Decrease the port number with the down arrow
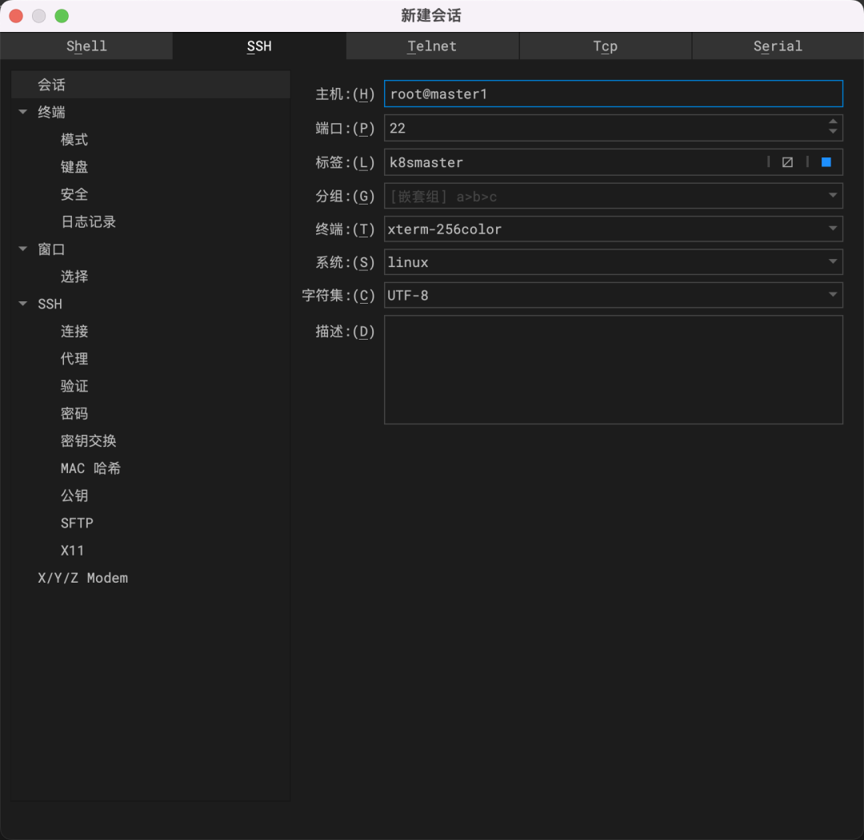 [833, 133]
